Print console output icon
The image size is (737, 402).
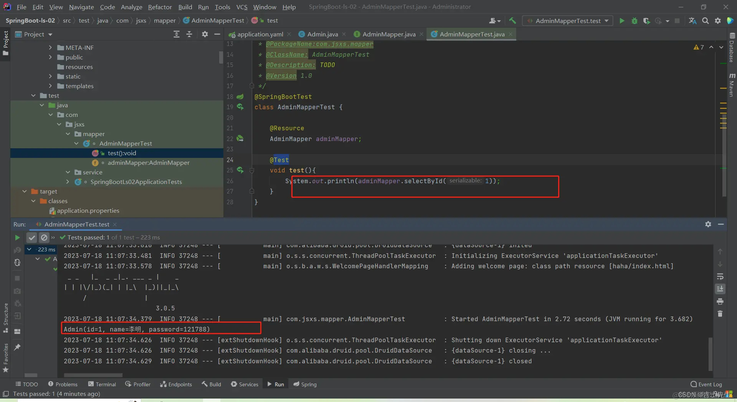[720, 302]
